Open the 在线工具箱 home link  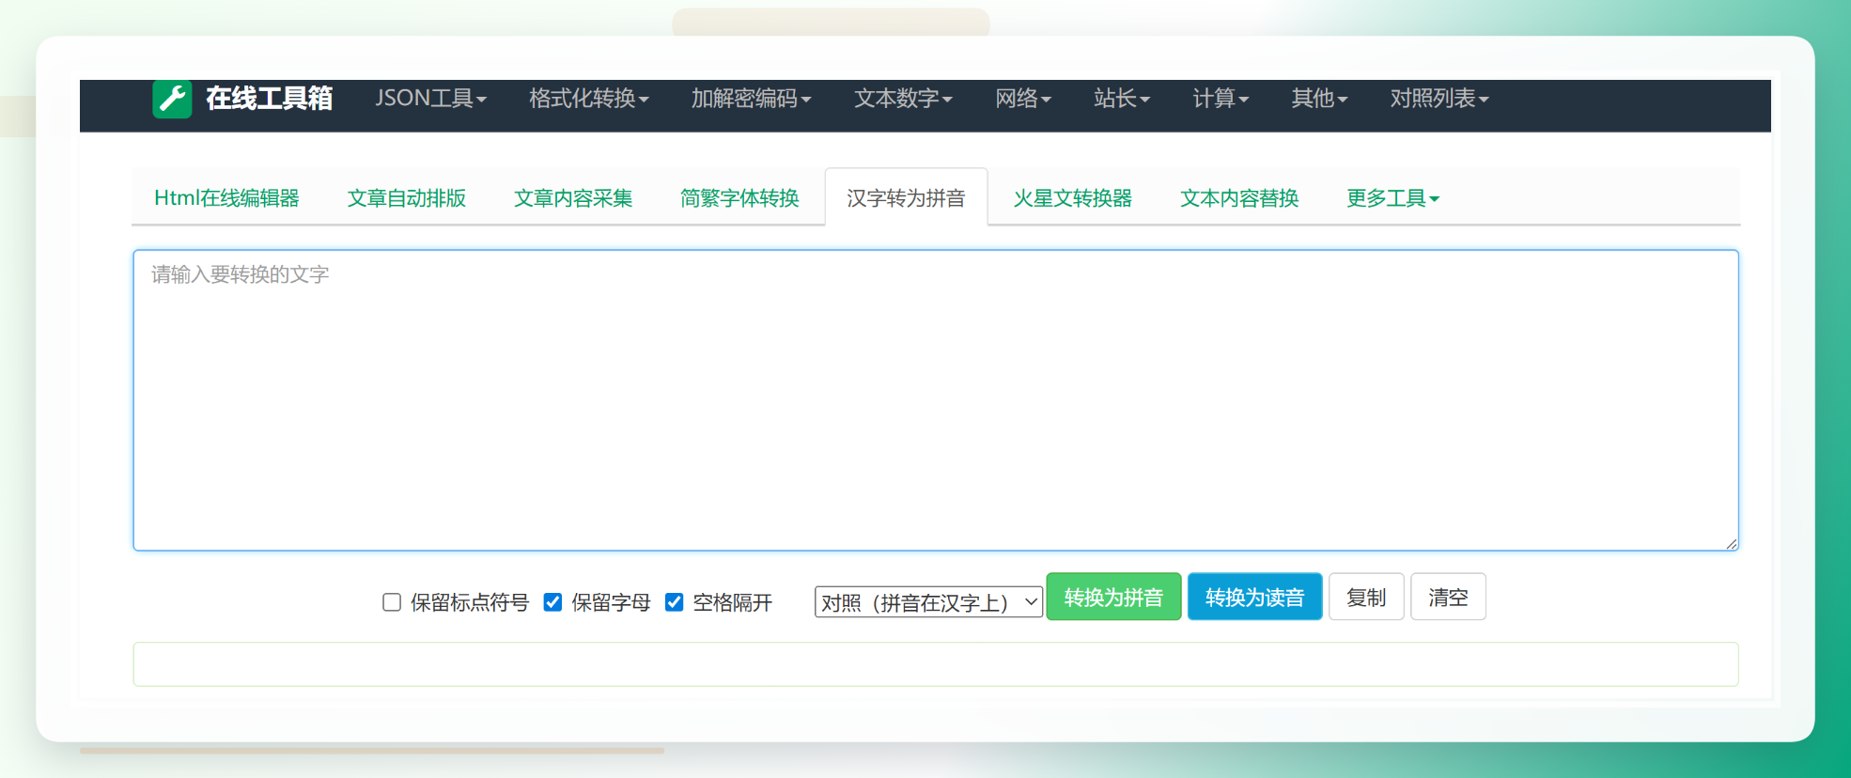tap(269, 98)
